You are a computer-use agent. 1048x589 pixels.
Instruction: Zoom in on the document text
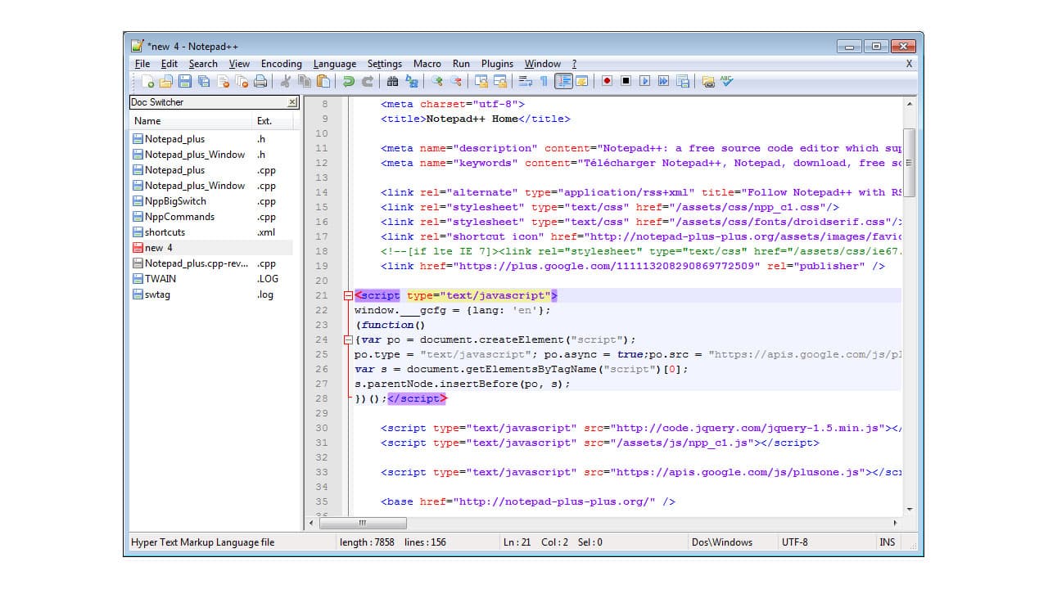point(438,81)
